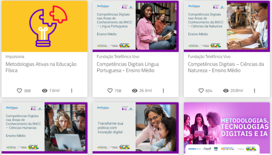Open Metodologias Ativas na Educação Física title

point(41,67)
